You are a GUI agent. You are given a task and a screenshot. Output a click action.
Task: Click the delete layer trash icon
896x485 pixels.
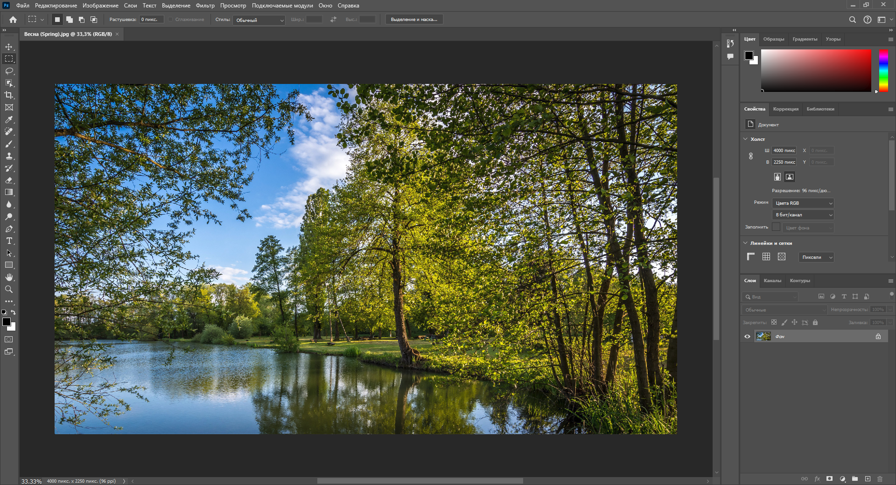880,479
